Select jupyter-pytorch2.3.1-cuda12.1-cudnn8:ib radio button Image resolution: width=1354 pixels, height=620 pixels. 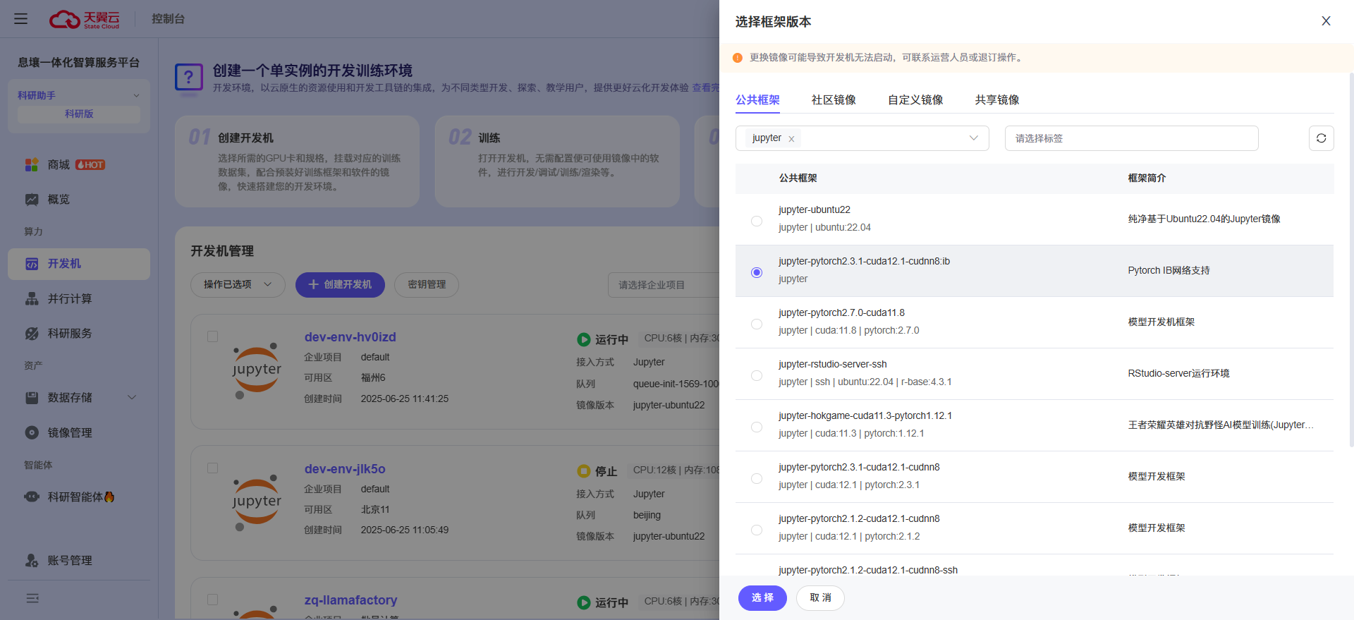[757, 272]
